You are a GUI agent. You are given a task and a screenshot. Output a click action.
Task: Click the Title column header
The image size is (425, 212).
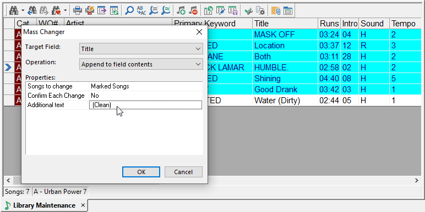pos(285,24)
